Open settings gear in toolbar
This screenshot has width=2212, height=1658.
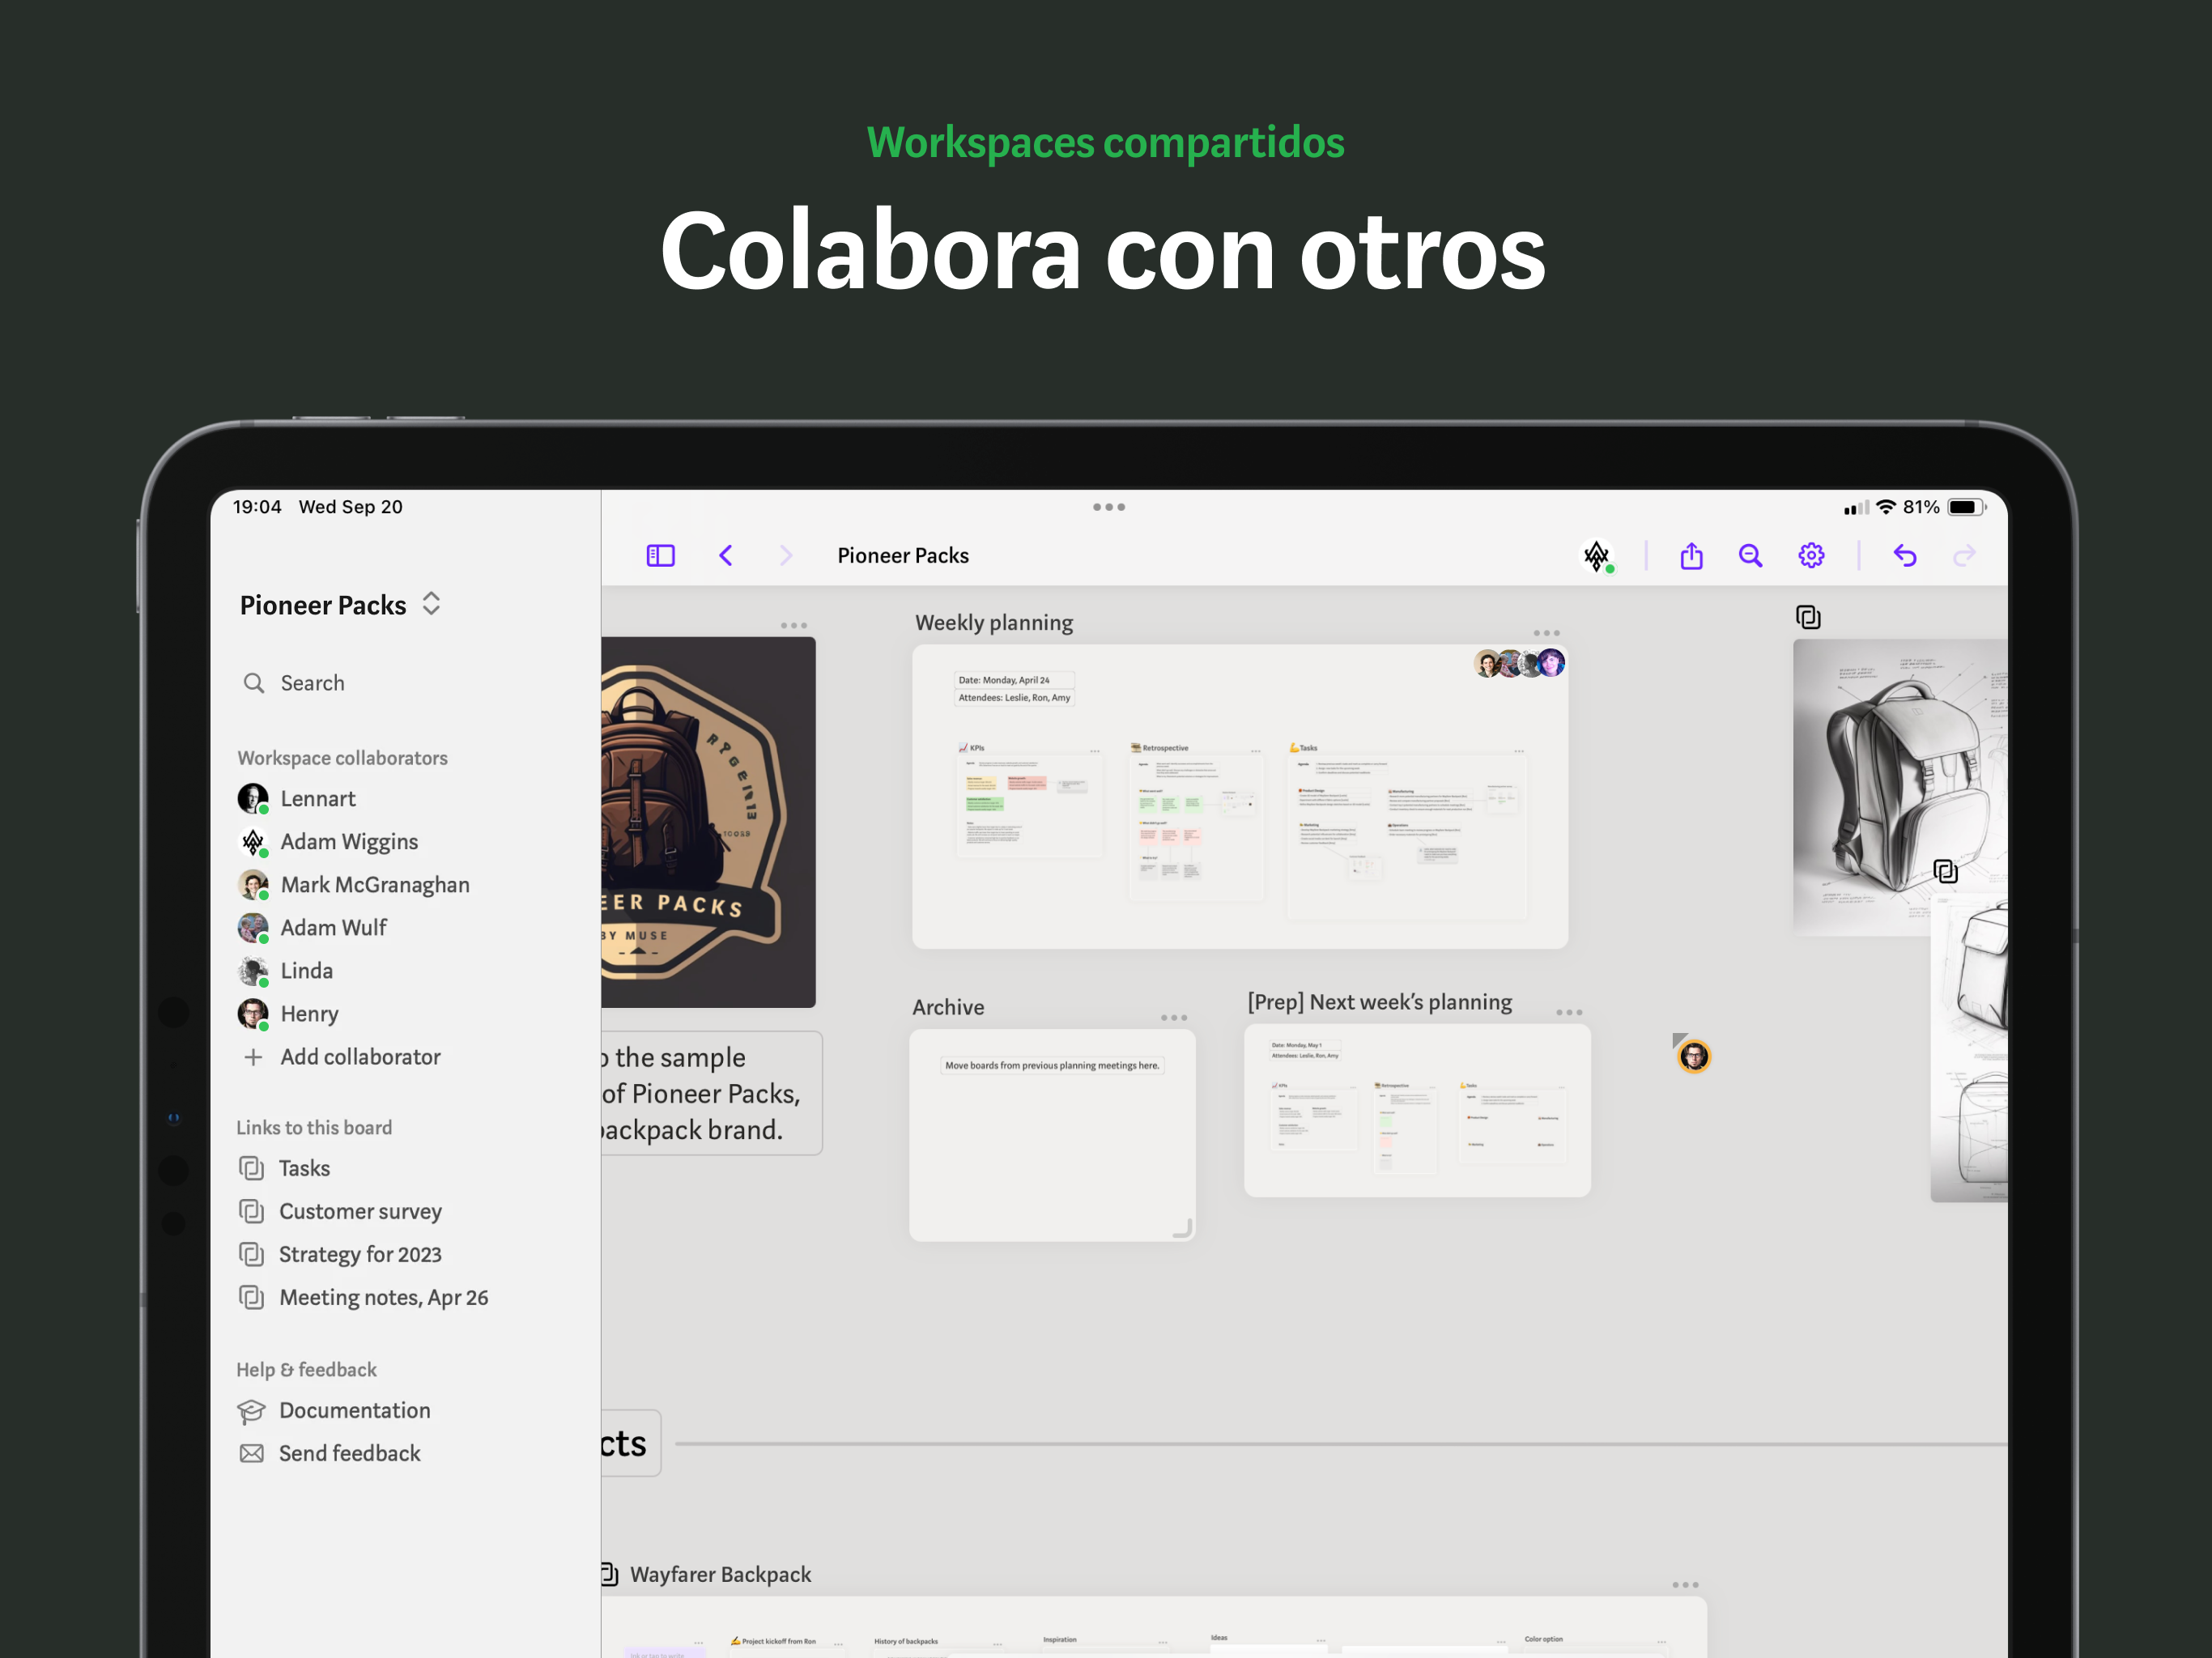point(1811,555)
